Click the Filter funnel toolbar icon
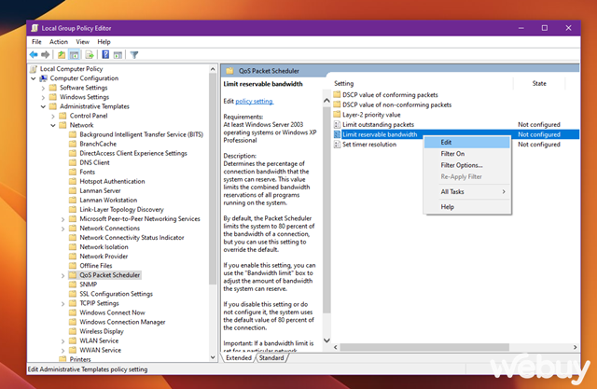This screenshot has width=597, height=389. click(x=134, y=55)
